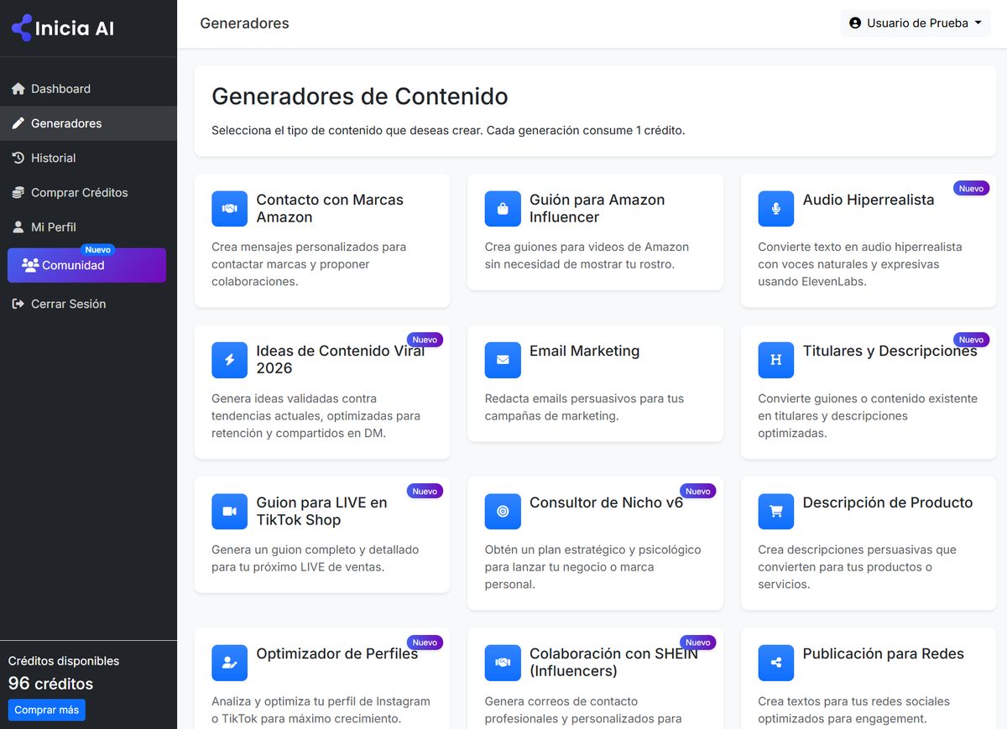Select the video icon for Guion para LIVE
The image size is (1007, 729).
click(x=229, y=511)
